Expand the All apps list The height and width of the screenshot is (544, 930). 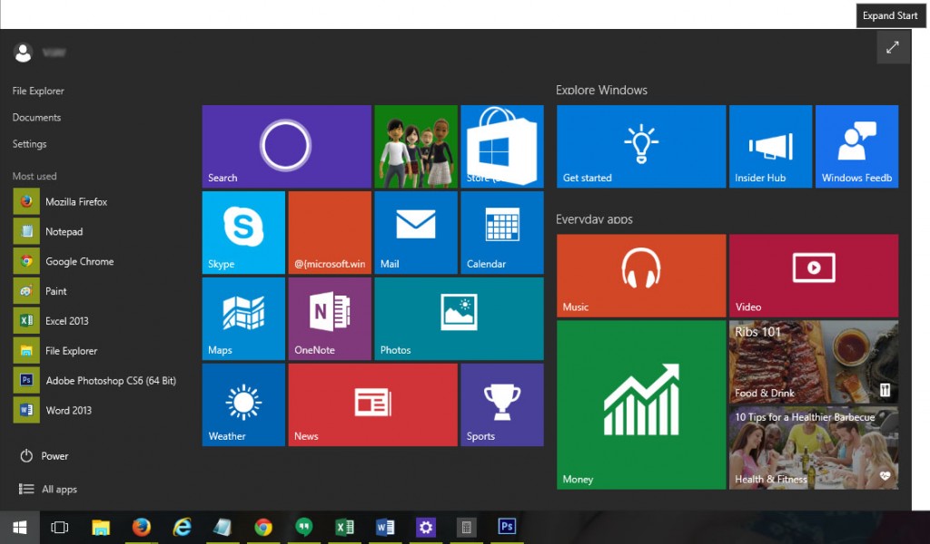coord(47,489)
